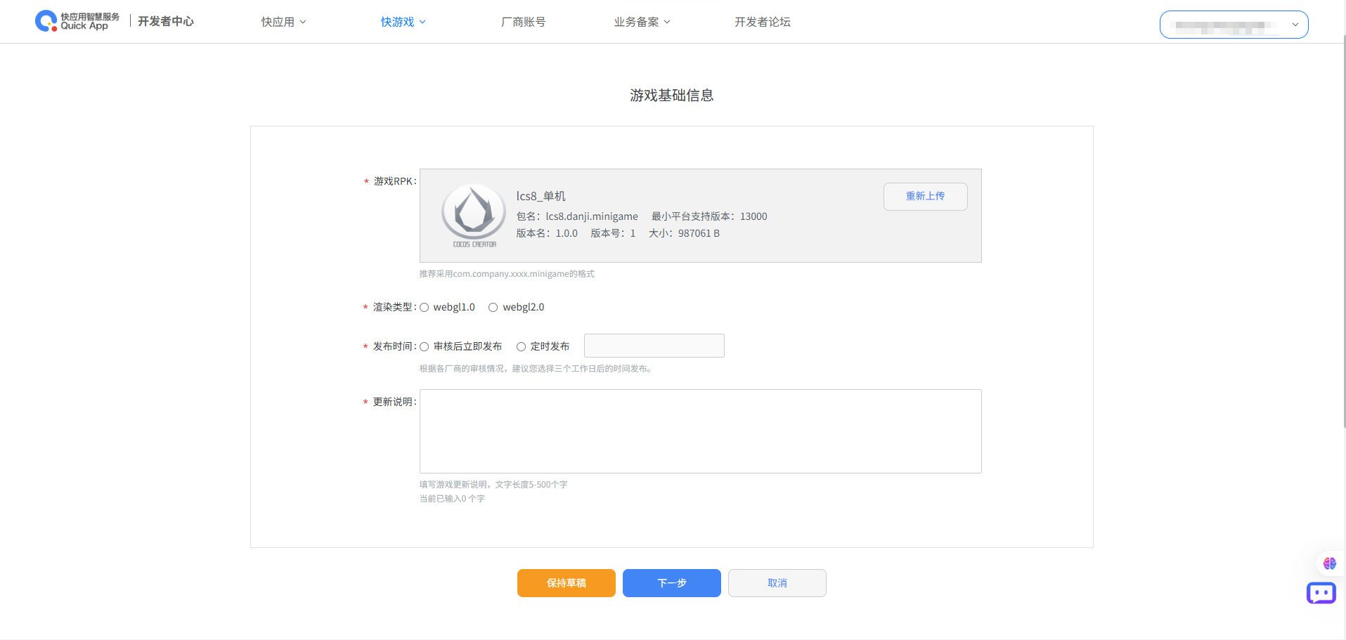Click the orange 保持草稿 button
The height and width of the screenshot is (640, 1346).
(567, 583)
